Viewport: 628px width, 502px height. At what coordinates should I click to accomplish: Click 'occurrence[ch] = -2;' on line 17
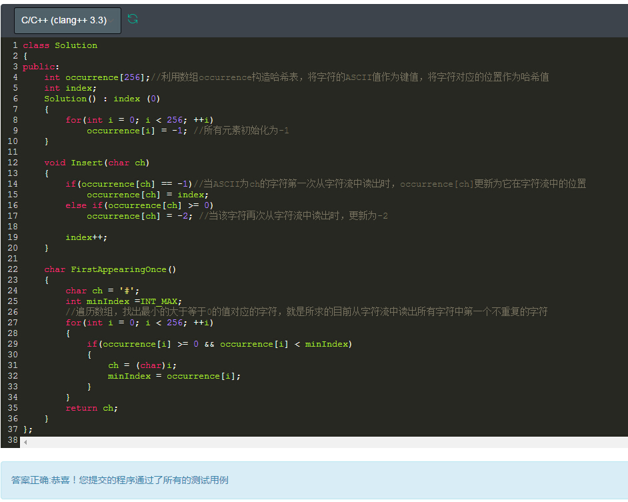tap(140, 216)
